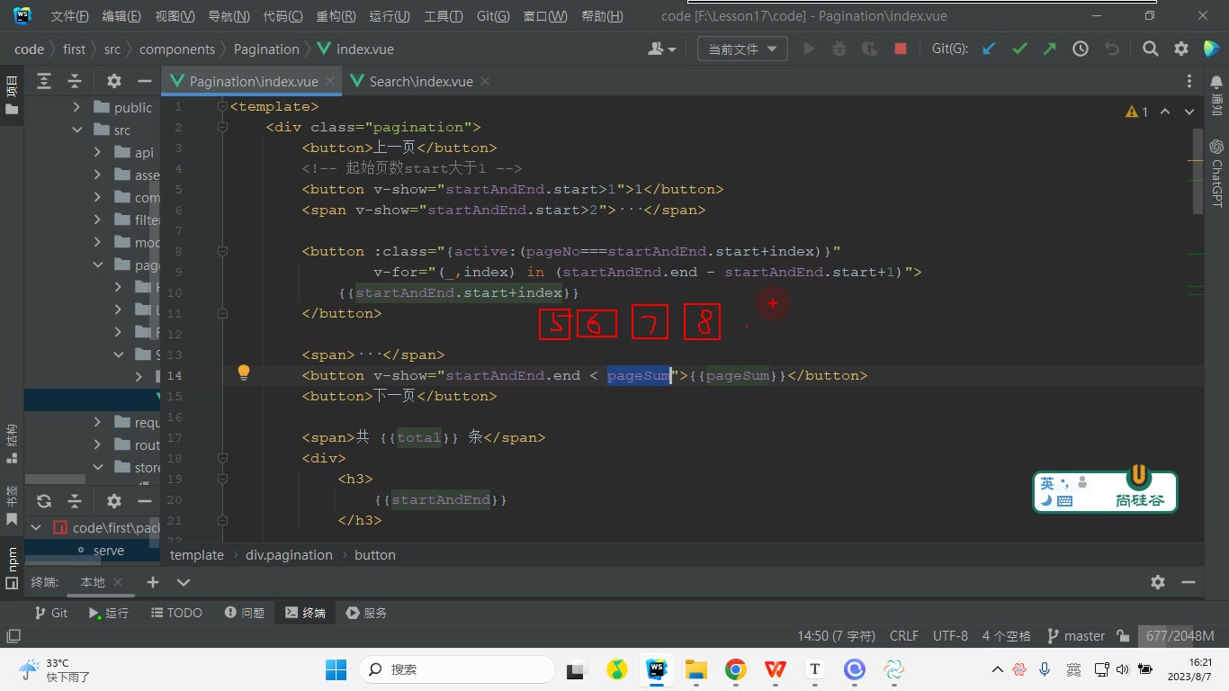The image size is (1229, 691).
Task: Add a new terminal session with plus
Action: pos(153,582)
